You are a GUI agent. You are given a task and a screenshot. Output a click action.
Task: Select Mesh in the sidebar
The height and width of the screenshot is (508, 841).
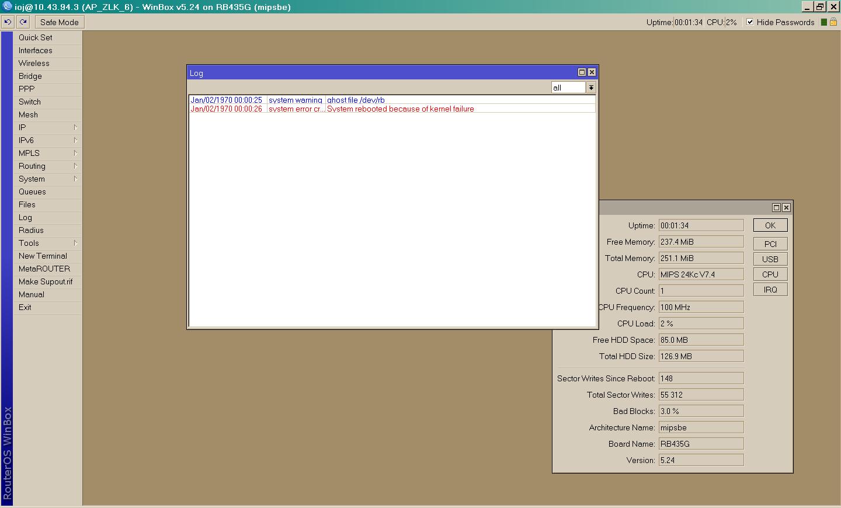(x=47, y=114)
